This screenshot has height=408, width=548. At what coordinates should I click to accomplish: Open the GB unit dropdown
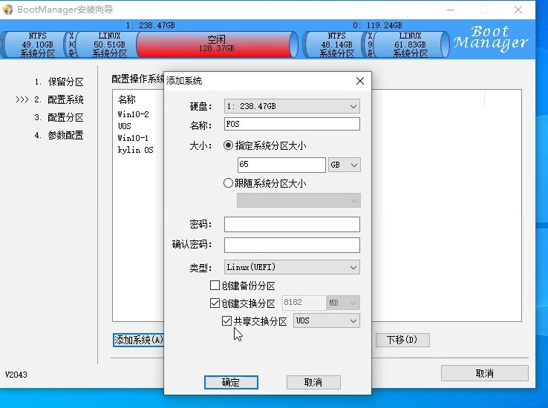coord(344,165)
